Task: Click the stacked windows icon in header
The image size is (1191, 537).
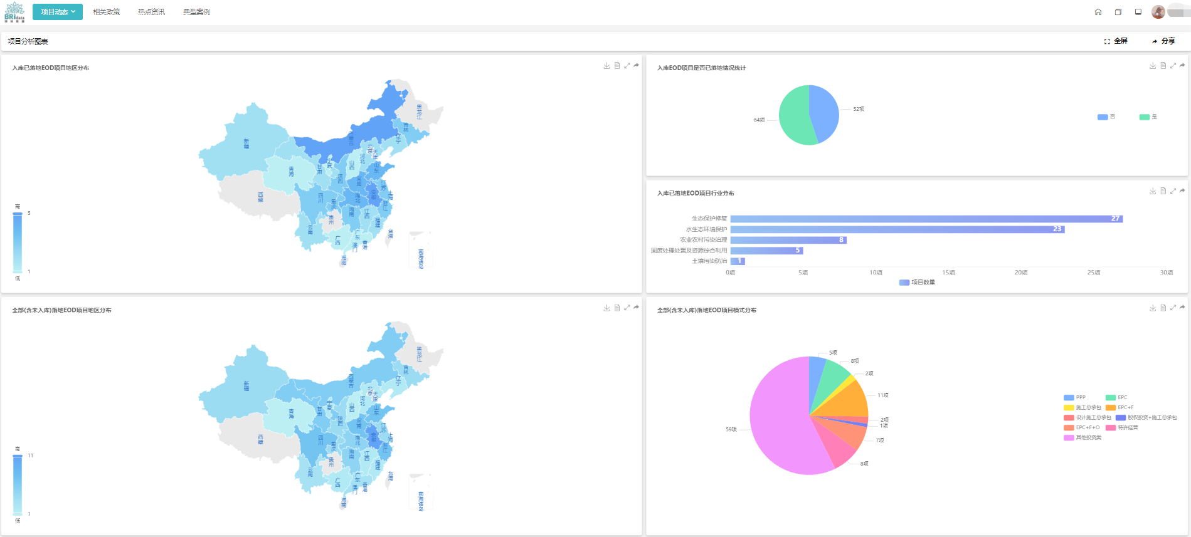Action: tap(1118, 12)
